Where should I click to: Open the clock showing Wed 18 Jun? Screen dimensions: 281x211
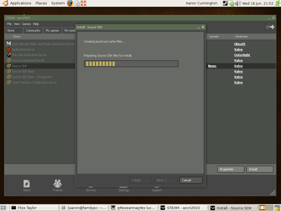(x=257, y=3)
